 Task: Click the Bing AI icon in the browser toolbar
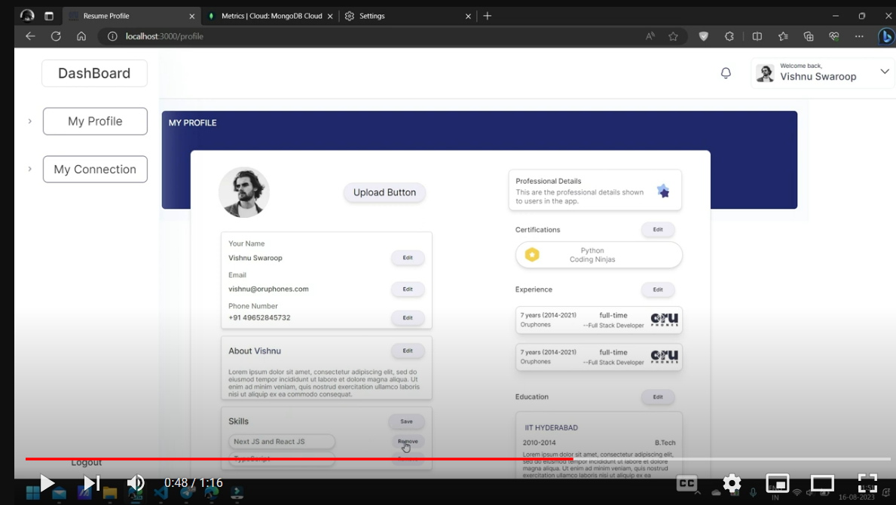886,35
